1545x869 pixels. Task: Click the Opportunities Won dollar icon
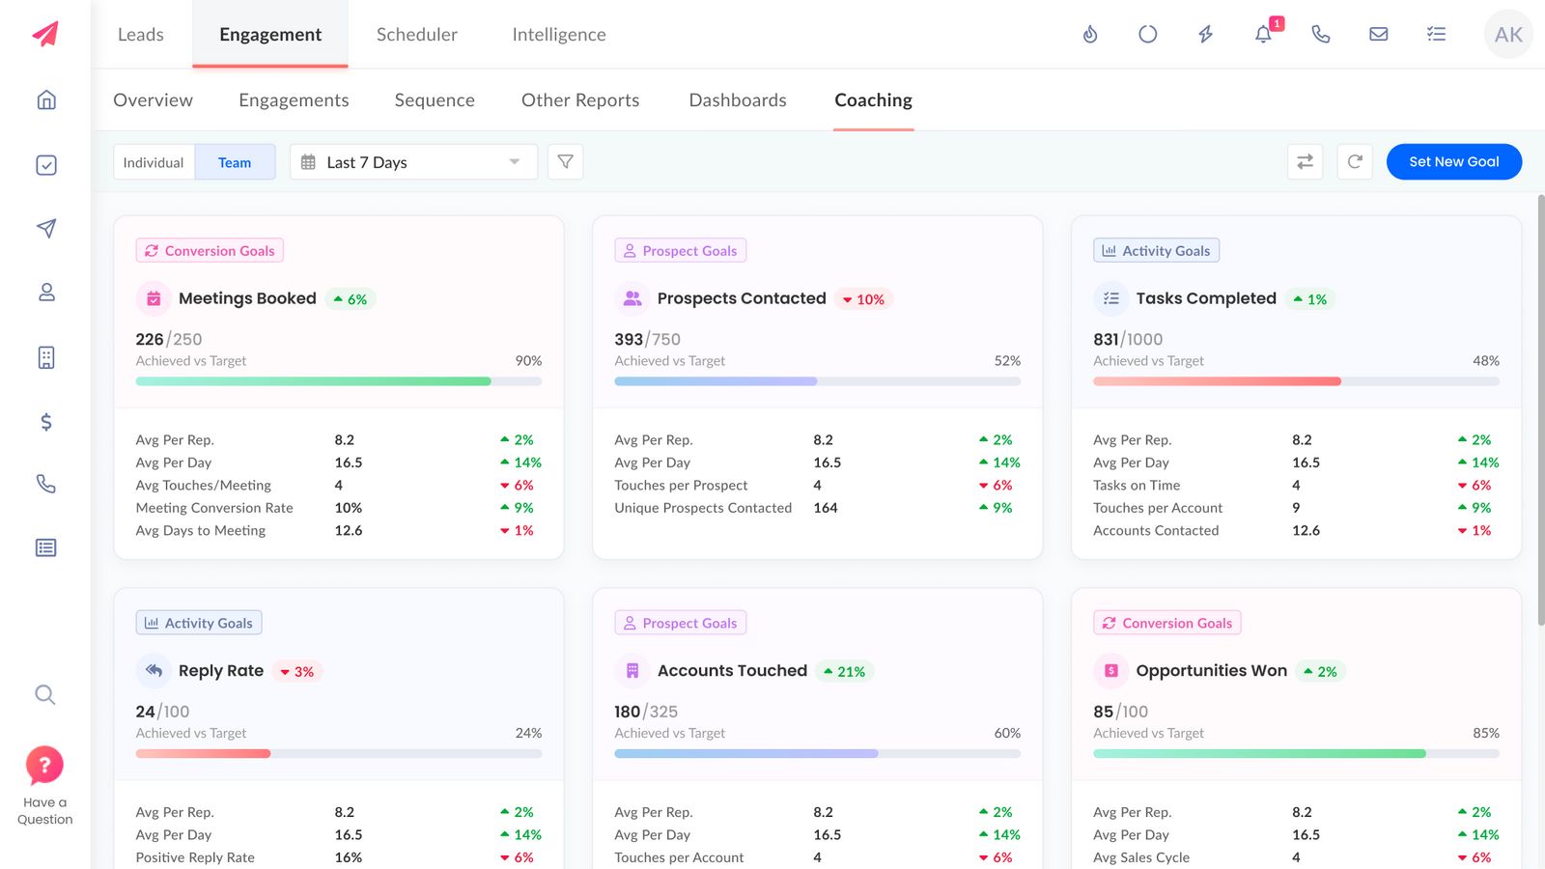[x=1110, y=670]
